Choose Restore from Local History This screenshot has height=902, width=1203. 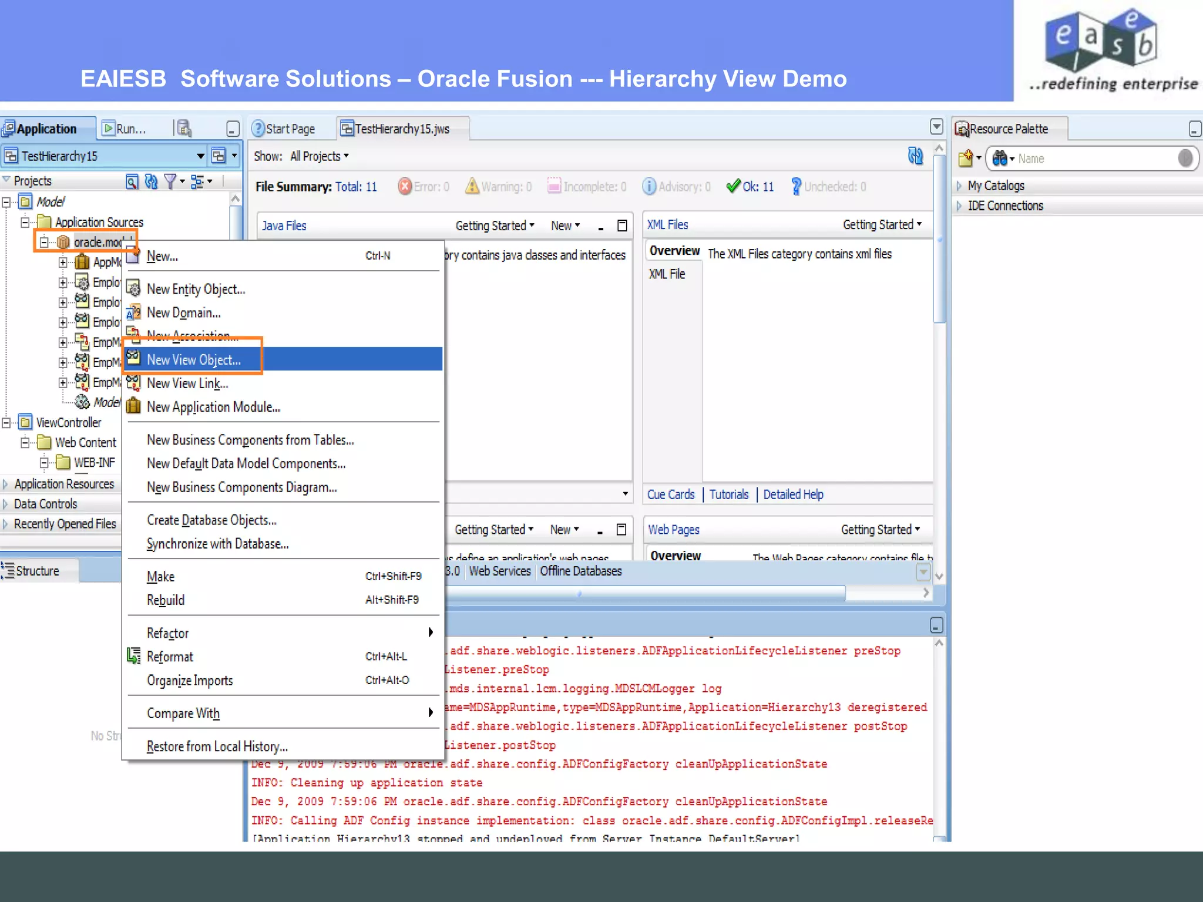pyautogui.click(x=283, y=746)
